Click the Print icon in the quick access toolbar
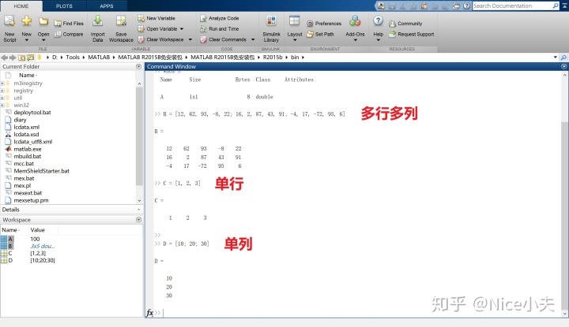Image resolution: width=569 pixels, height=327 pixels. tap(456, 6)
